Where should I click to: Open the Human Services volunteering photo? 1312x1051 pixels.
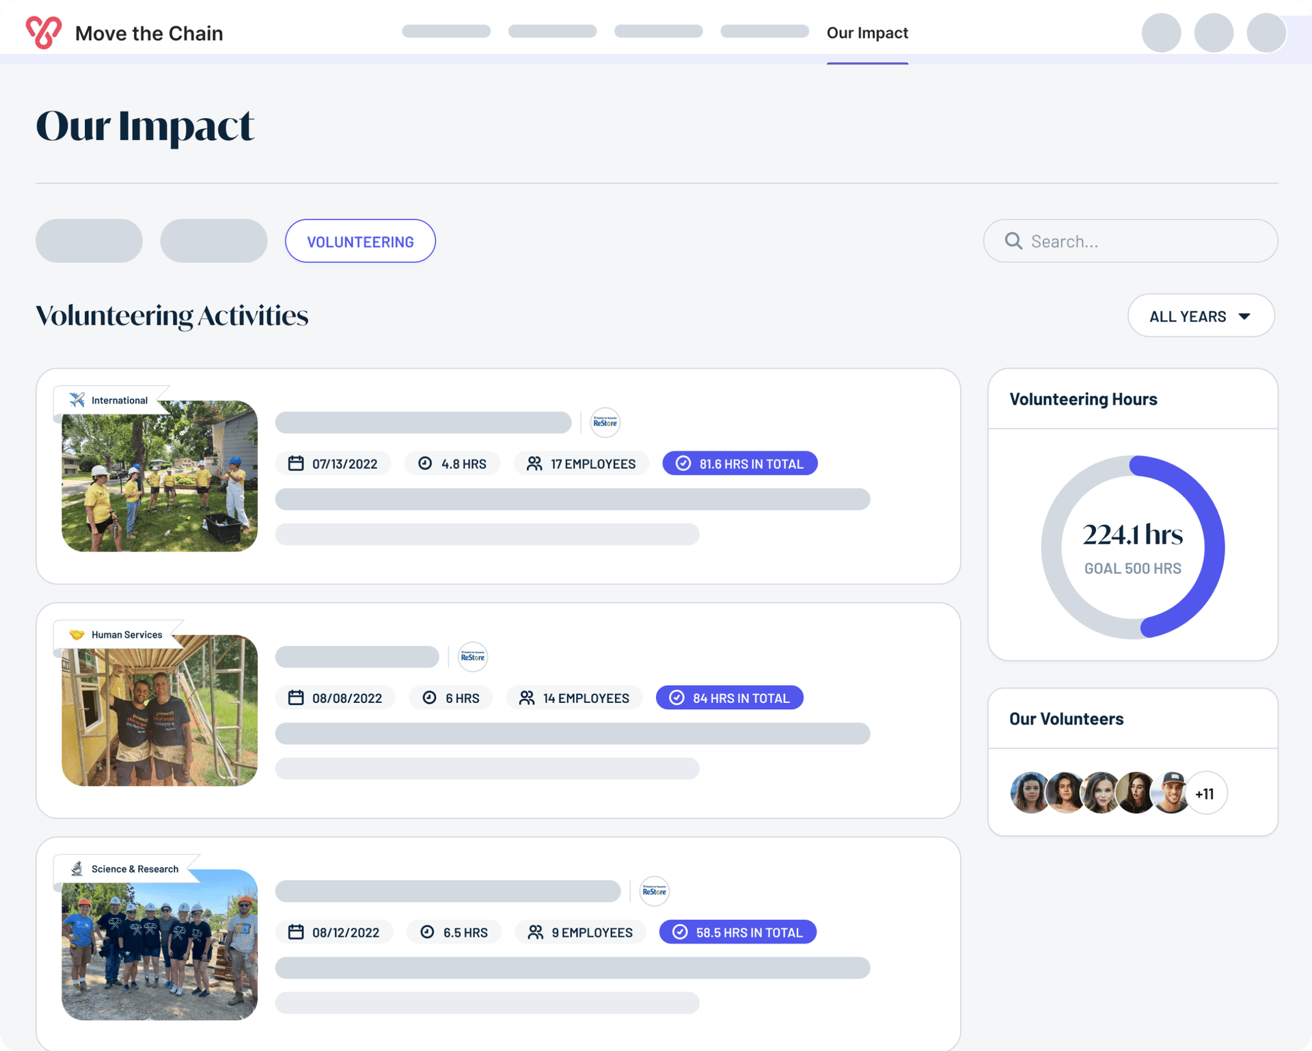click(159, 710)
